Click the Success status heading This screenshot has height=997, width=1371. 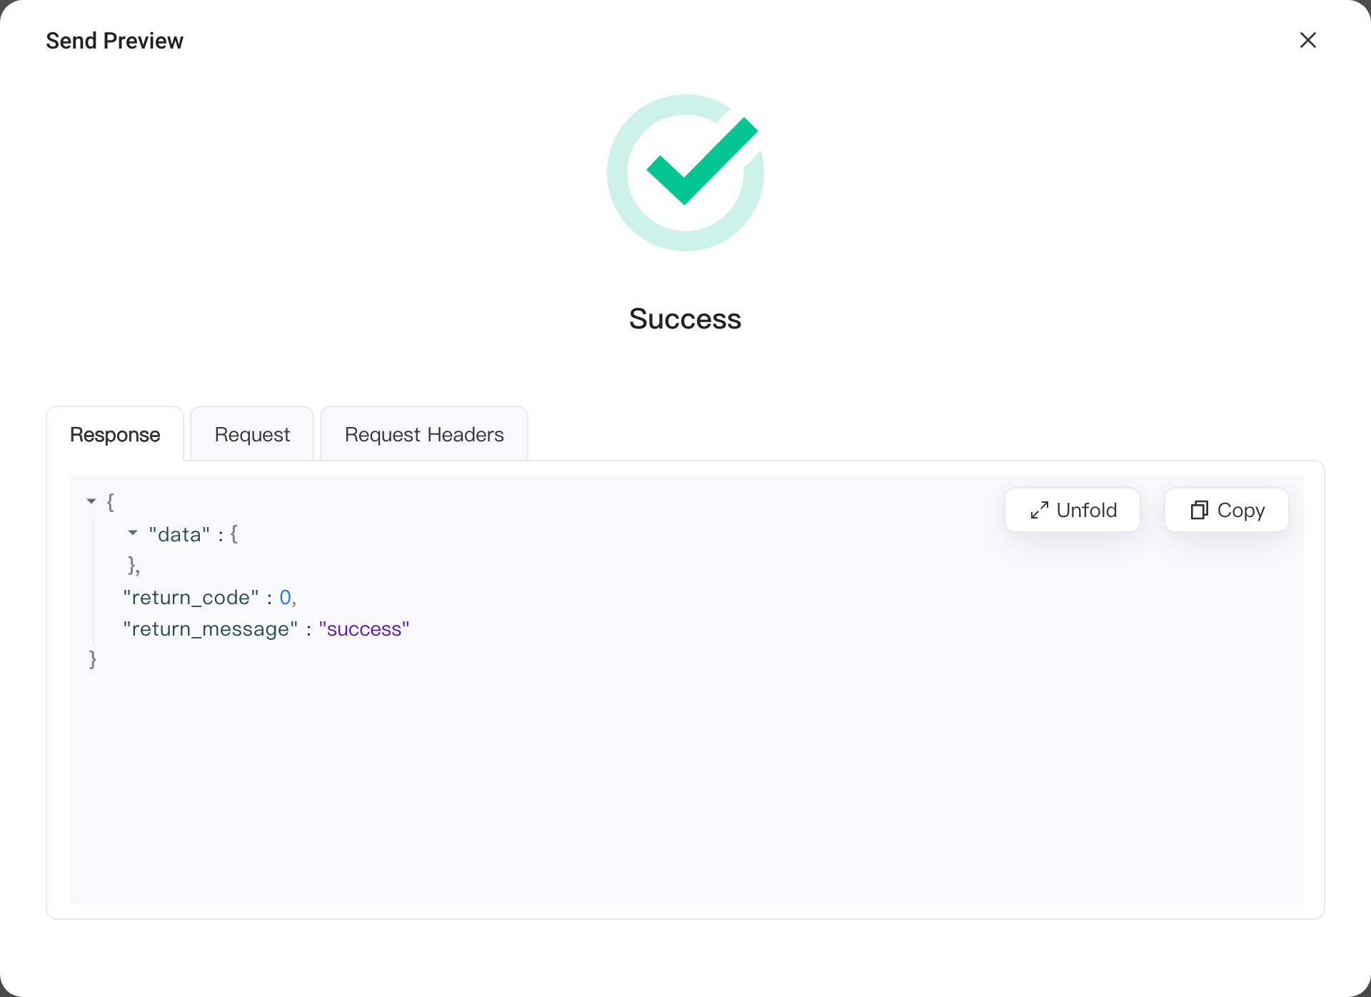685,319
